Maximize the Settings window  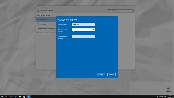tap(129, 7)
